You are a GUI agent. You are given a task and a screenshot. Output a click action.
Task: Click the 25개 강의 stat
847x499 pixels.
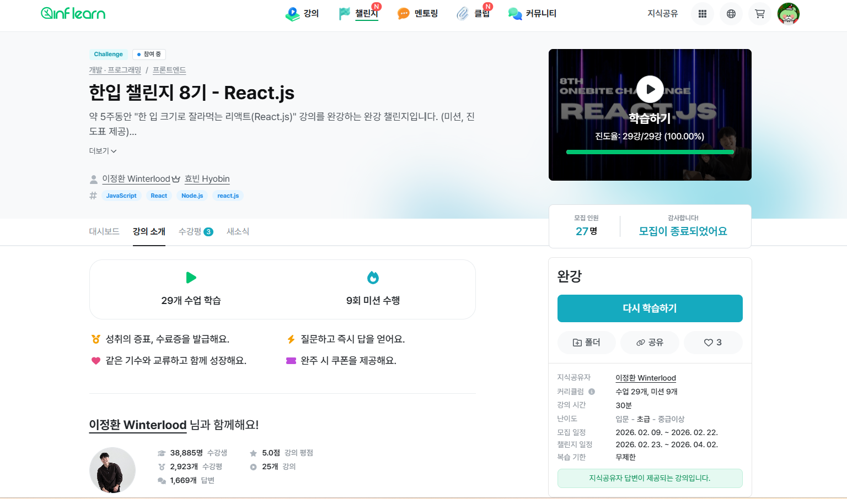pyautogui.click(x=273, y=467)
